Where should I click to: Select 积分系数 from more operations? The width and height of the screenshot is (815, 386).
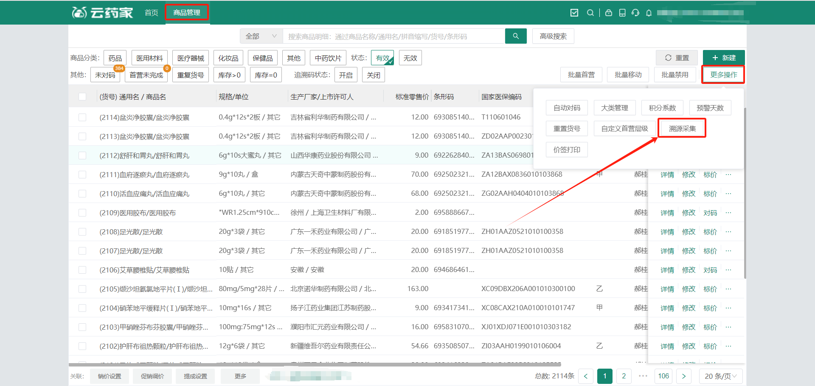[662, 108]
